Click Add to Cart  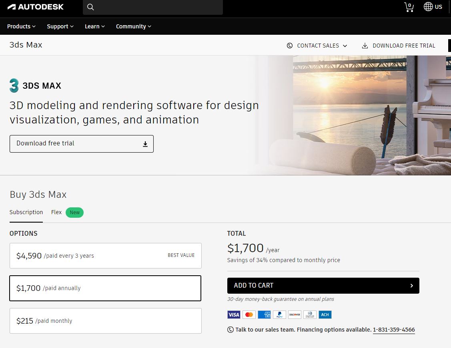pos(323,286)
